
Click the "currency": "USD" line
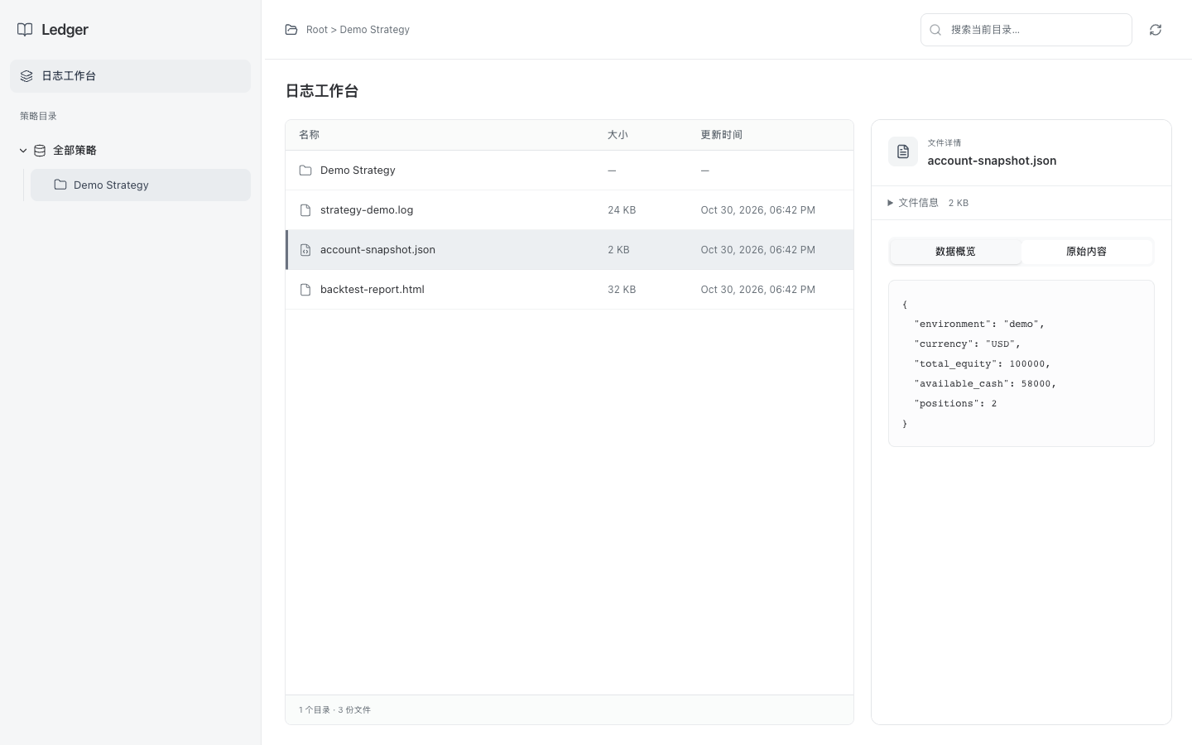pos(967,344)
